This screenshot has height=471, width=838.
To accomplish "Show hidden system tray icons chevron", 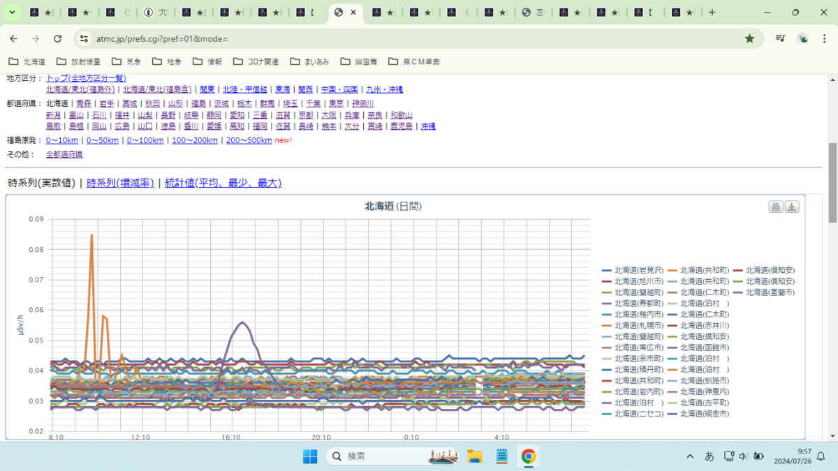I will point(690,456).
